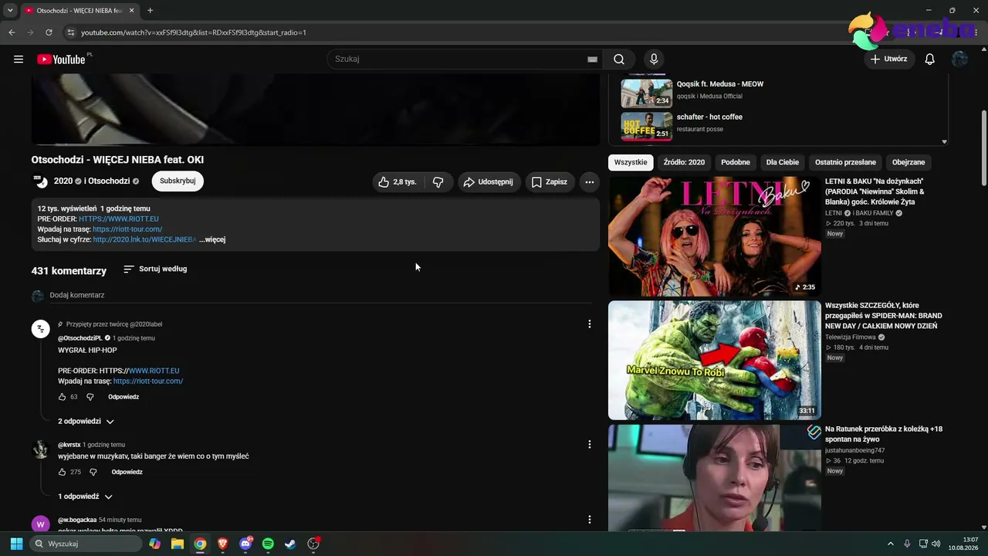Open Brave browser from the taskbar

pyautogui.click(x=222, y=544)
